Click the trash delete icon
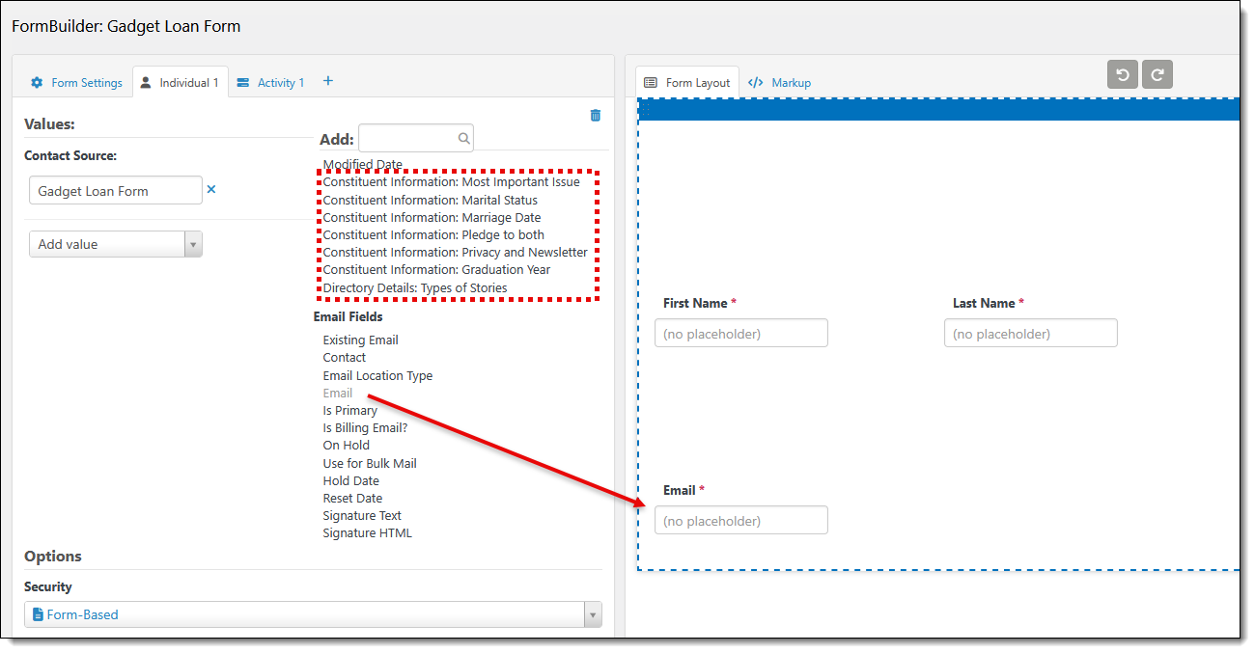 (x=595, y=116)
